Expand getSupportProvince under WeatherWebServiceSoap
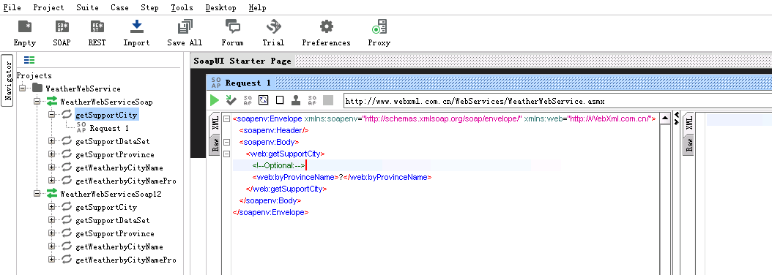 click(x=51, y=154)
